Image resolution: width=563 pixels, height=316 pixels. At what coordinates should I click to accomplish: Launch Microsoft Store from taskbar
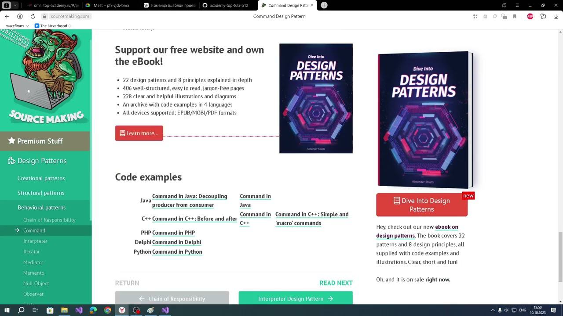coord(50,310)
